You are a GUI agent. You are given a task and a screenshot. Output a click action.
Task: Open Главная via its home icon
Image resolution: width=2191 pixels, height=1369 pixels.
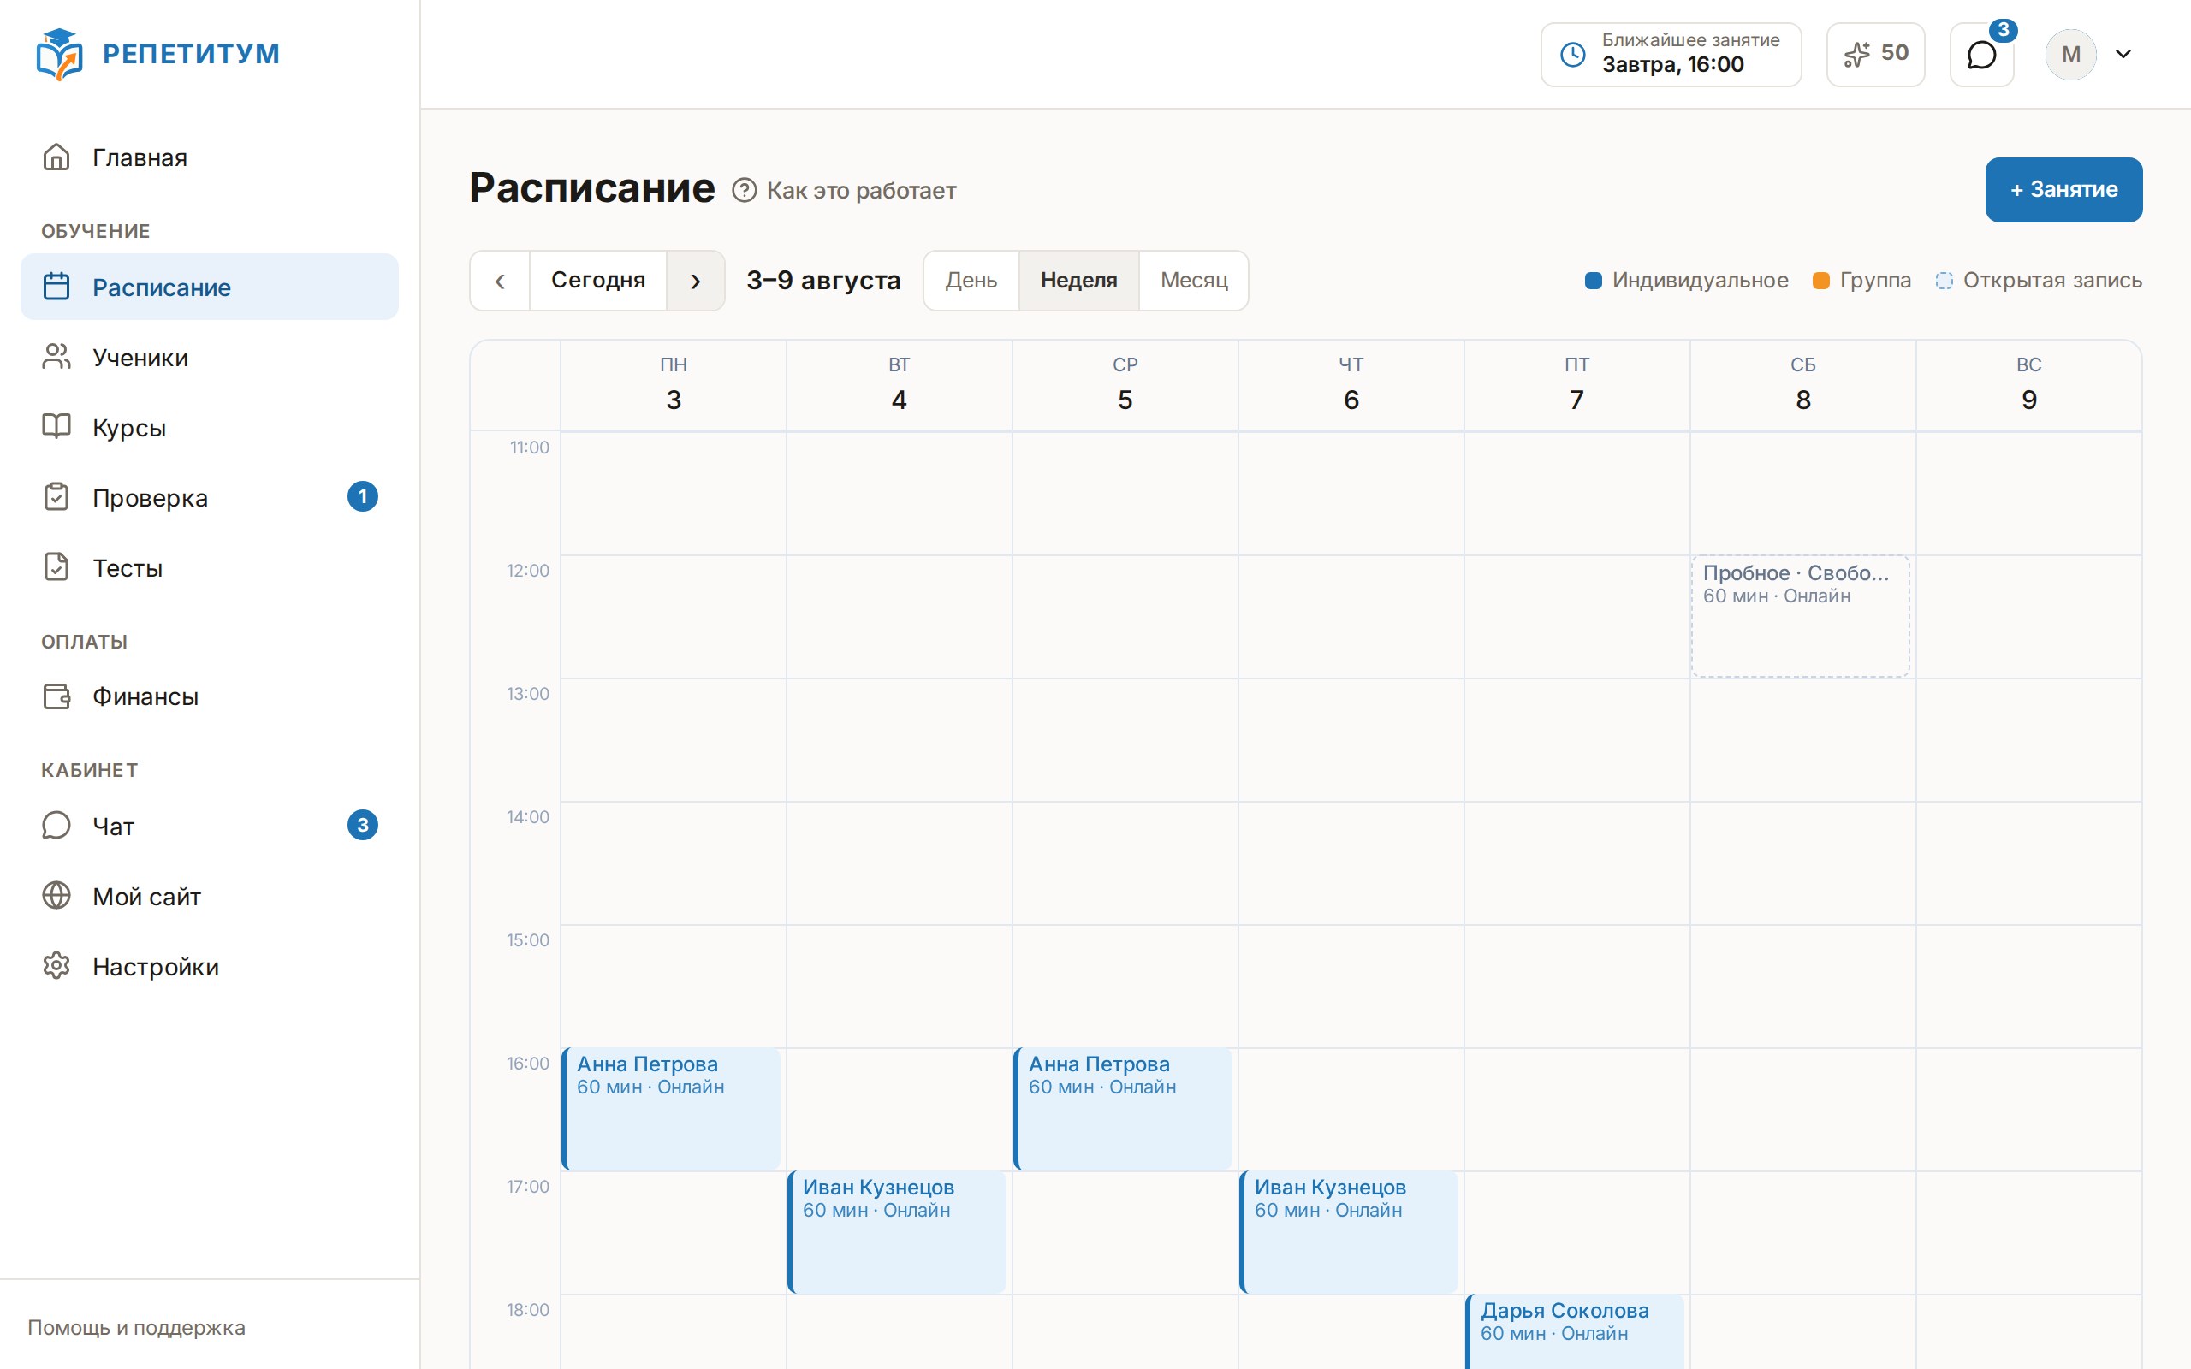tap(56, 157)
